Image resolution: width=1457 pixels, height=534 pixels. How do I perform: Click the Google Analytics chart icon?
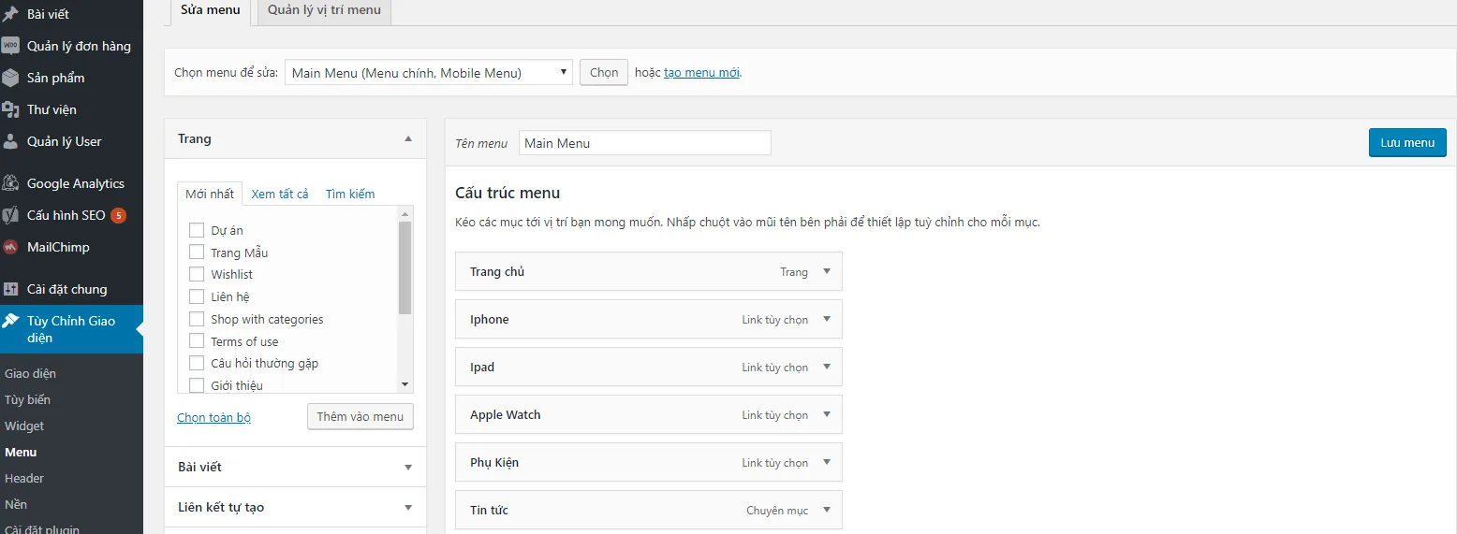pos(10,183)
